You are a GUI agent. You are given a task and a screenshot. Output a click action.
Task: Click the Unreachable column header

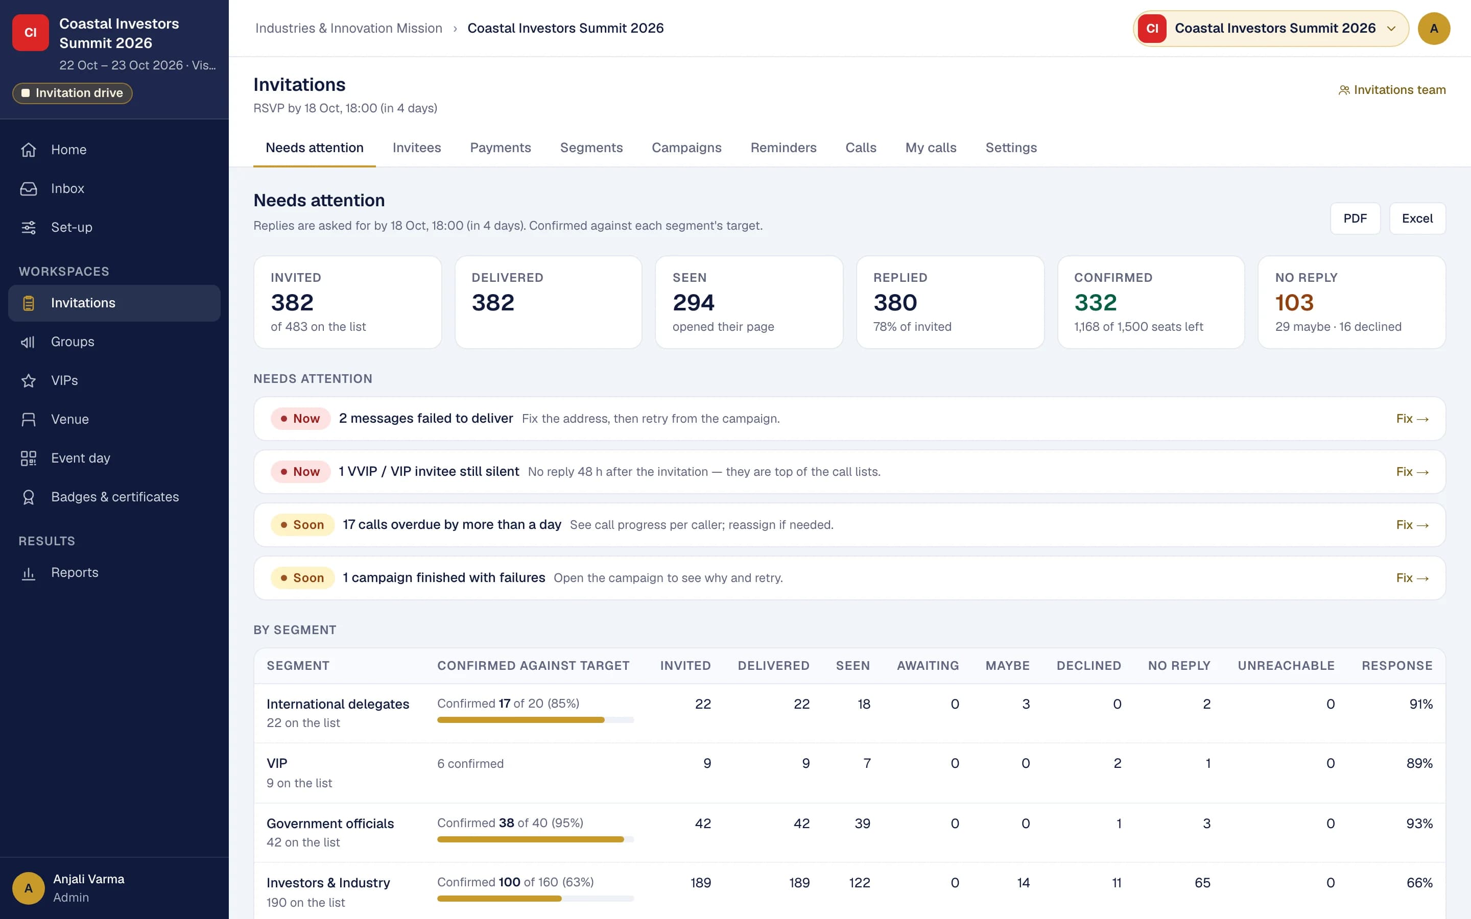(1286, 666)
